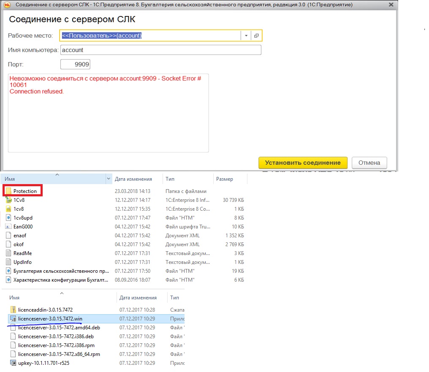Click the 1C application icon in title bar
The width and height of the screenshot is (429, 372).
pos(7,5)
